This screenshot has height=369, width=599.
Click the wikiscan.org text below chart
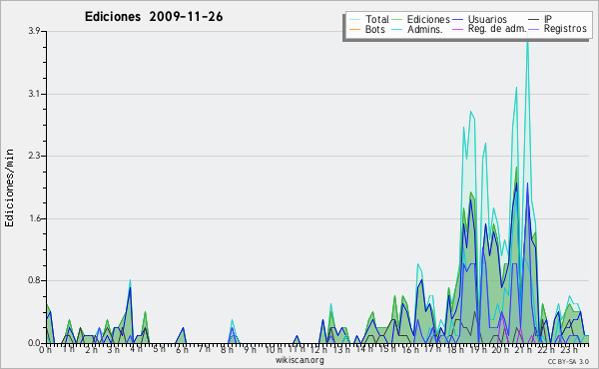tap(299, 360)
